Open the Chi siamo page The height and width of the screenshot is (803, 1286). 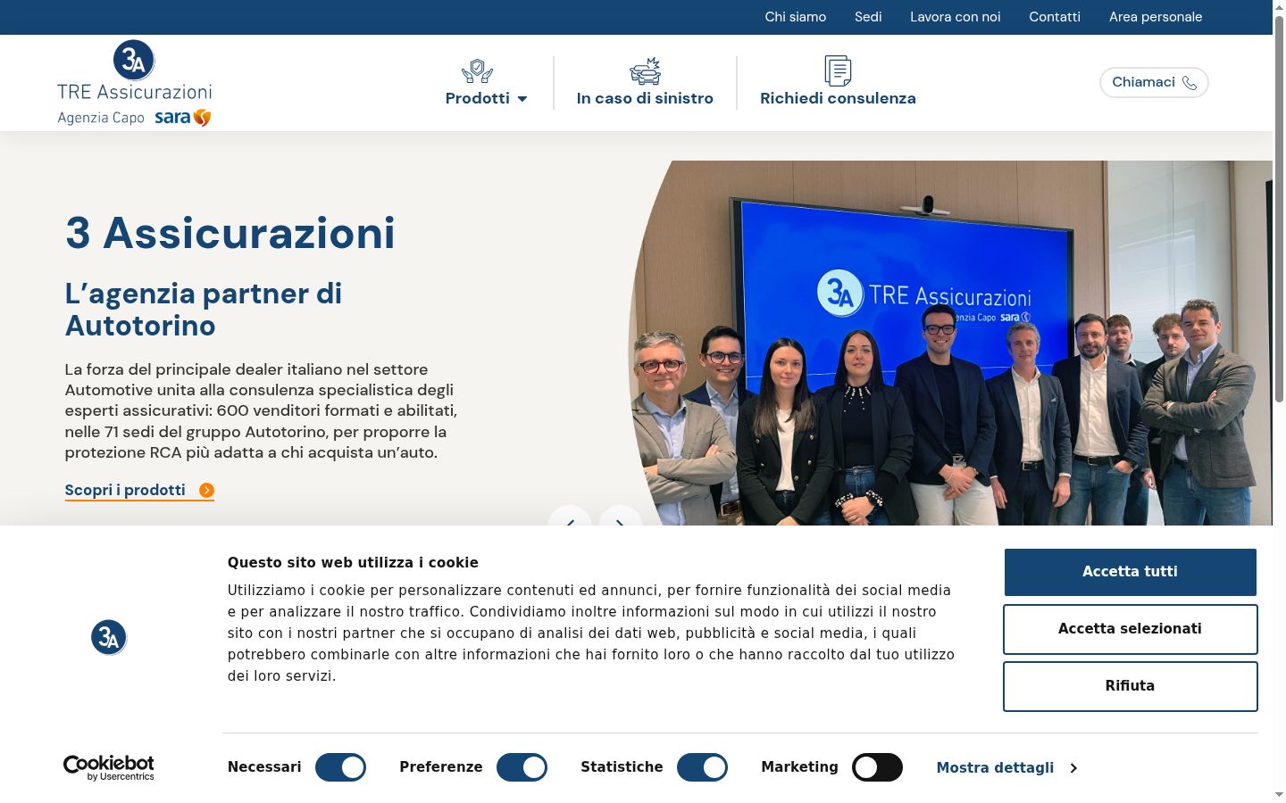tap(796, 17)
